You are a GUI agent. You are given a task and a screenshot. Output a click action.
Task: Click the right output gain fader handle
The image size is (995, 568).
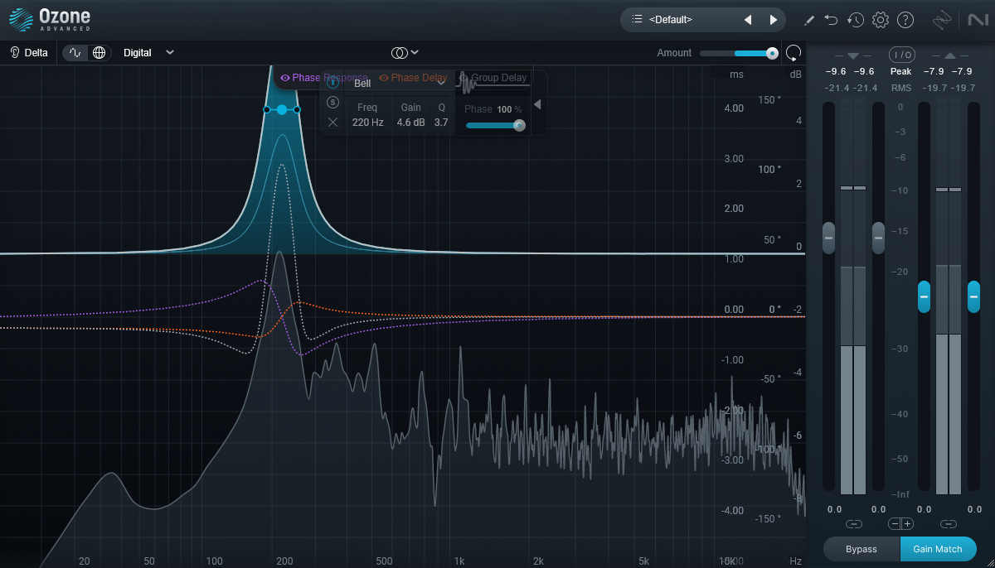coord(973,296)
